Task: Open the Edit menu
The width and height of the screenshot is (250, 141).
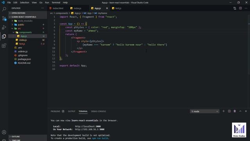Action: coord(15,3)
